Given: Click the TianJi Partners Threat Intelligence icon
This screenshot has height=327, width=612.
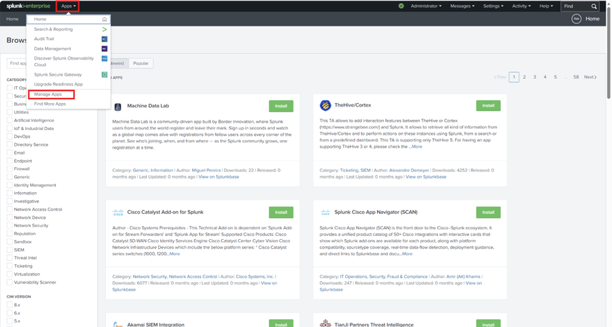Looking at the screenshot, I should (325, 323).
